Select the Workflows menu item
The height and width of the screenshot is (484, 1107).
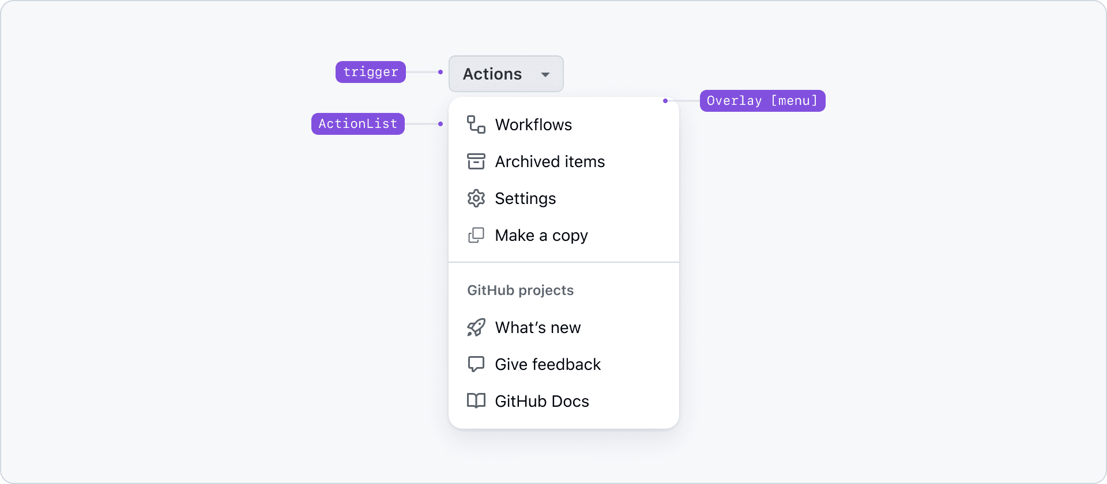click(x=533, y=124)
